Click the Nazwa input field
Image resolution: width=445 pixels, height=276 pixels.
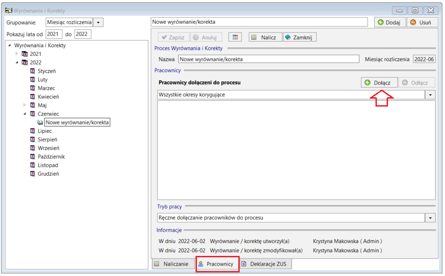(269, 59)
